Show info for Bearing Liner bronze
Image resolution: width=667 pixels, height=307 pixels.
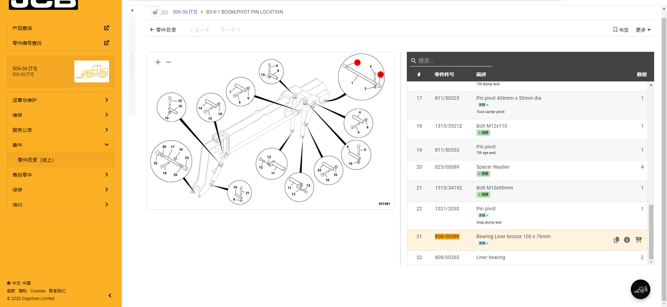[627, 240]
